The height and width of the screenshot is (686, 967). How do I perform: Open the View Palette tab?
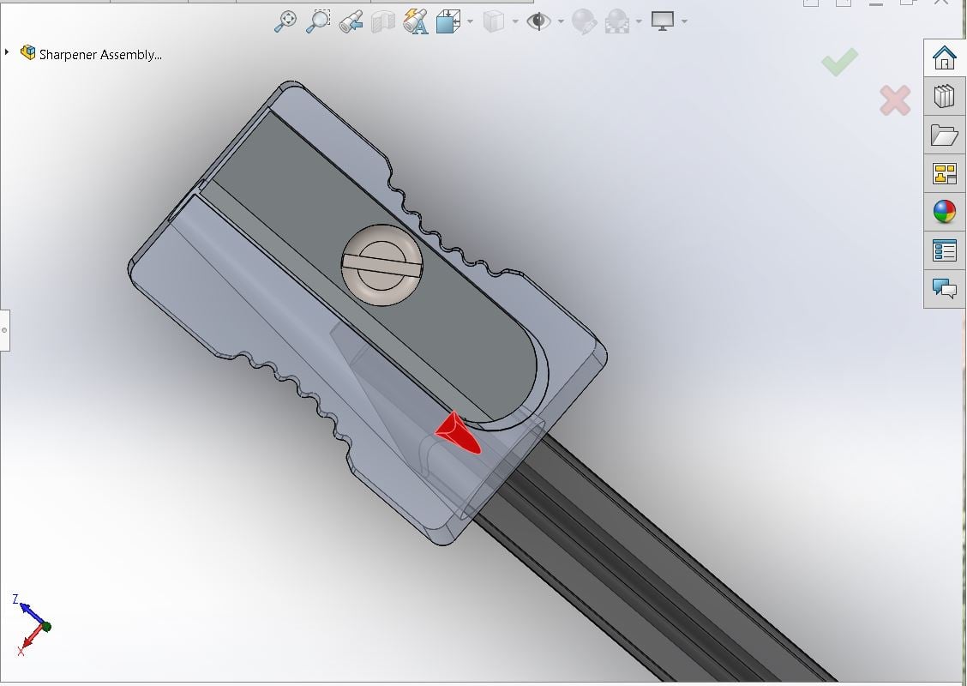click(x=944, y=173)
